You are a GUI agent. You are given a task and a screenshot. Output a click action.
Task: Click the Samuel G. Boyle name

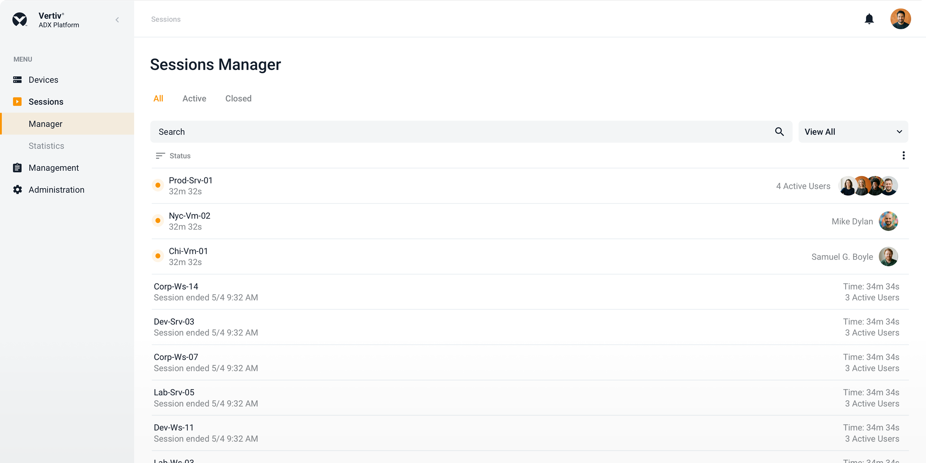(842, 257)
